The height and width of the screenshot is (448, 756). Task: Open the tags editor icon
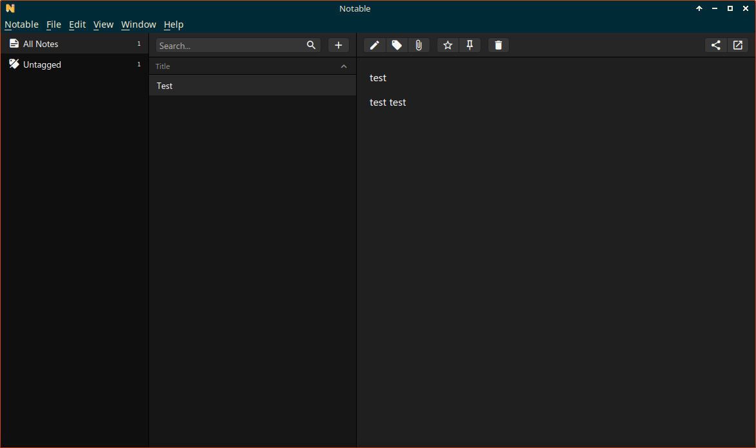tap(397, 45)
